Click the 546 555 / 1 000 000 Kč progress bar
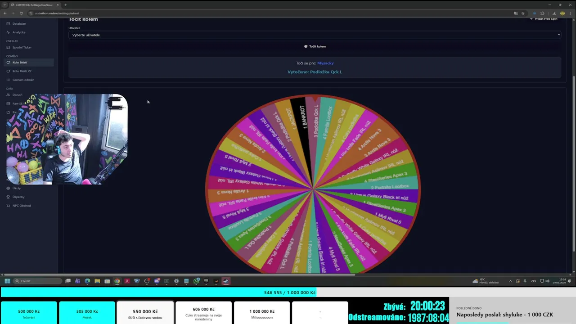 point(288,292)
